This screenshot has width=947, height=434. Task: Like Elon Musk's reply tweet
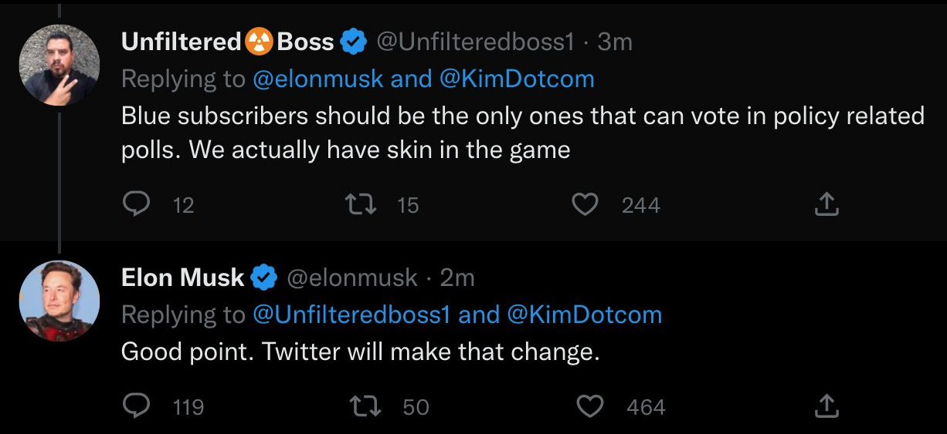[x=590, y=405]
